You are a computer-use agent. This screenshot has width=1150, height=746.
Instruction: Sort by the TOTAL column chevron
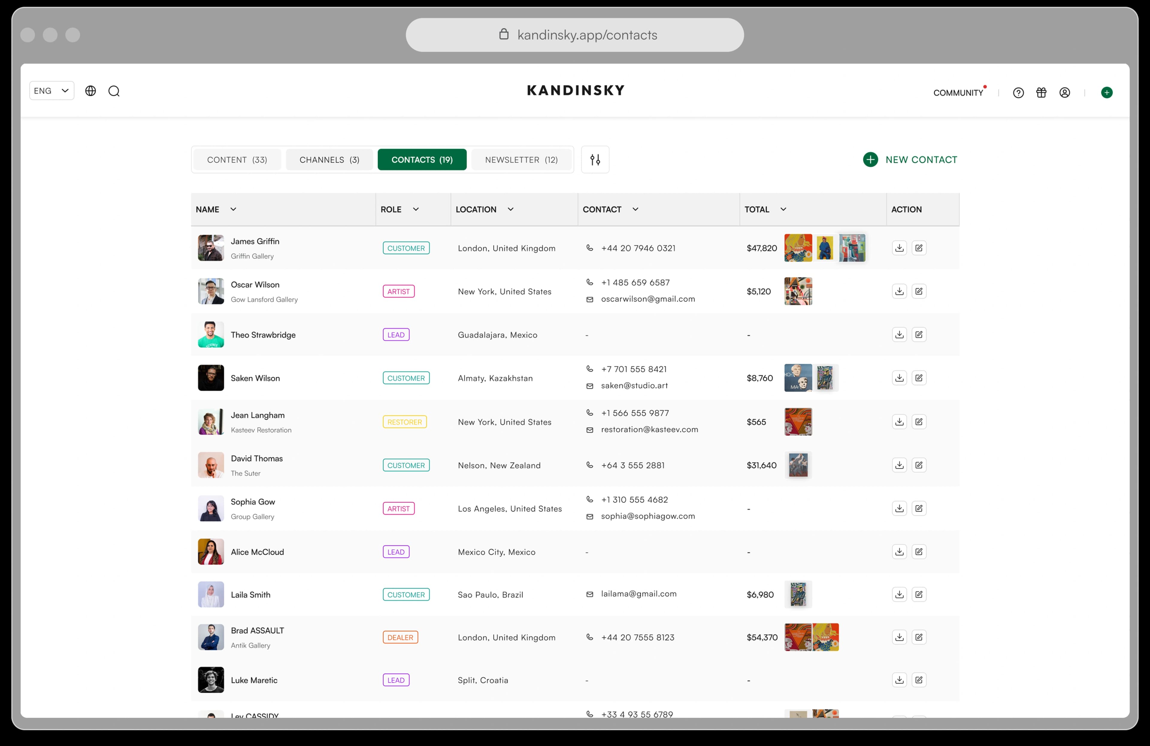click(x=783, y=209)
